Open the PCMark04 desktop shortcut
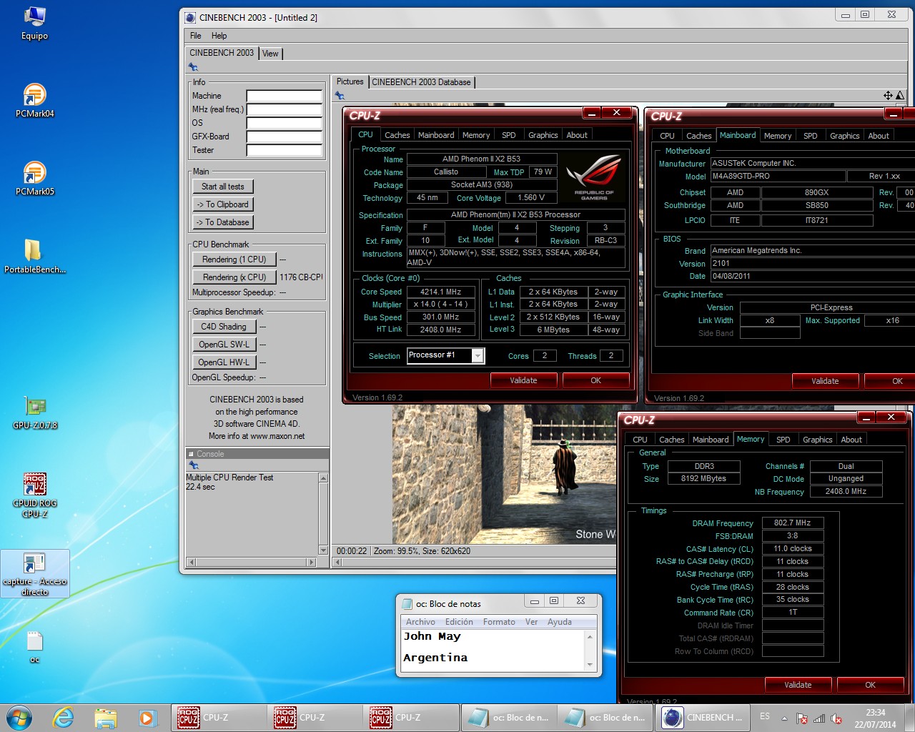Image resolution: width=915 pixels, height=732 pixels. coord(34,100)
